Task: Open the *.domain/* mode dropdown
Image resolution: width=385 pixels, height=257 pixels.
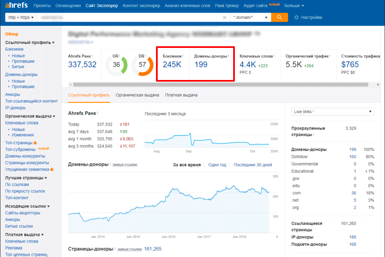Action: click(249, 17)
